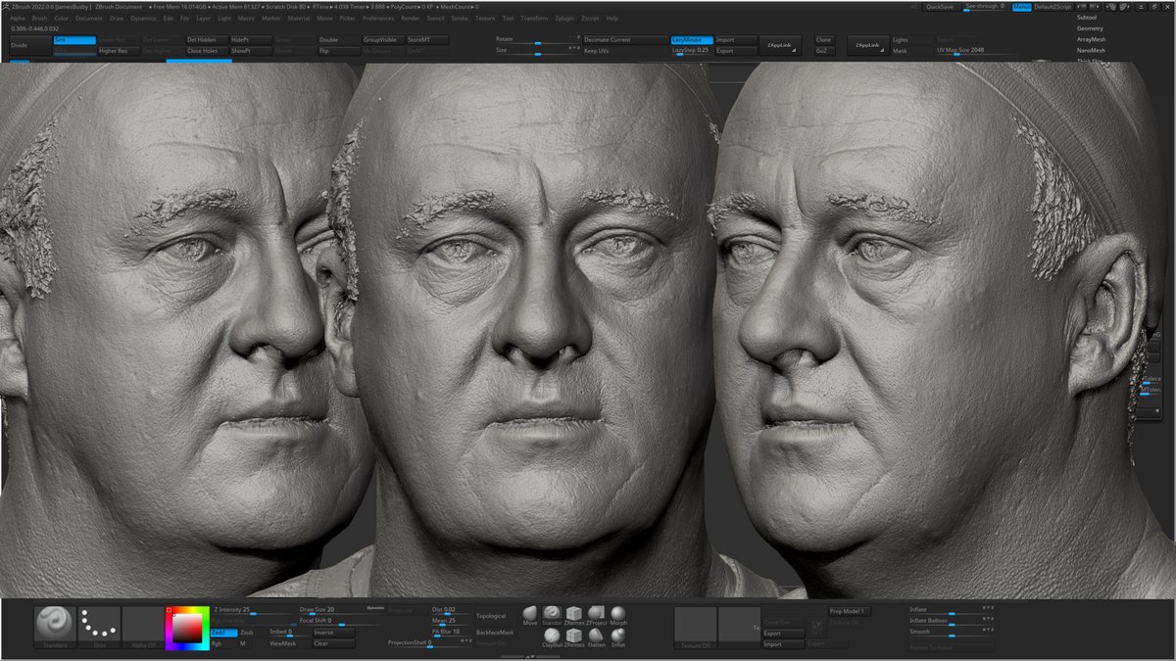Expand the Subtool panel
The width and height of the screenshot is (1176, 661).
tap(1086, 17)
